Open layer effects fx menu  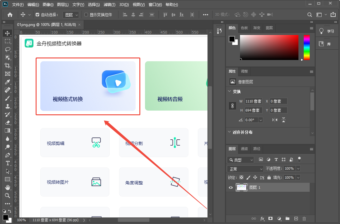coord(262,219)
